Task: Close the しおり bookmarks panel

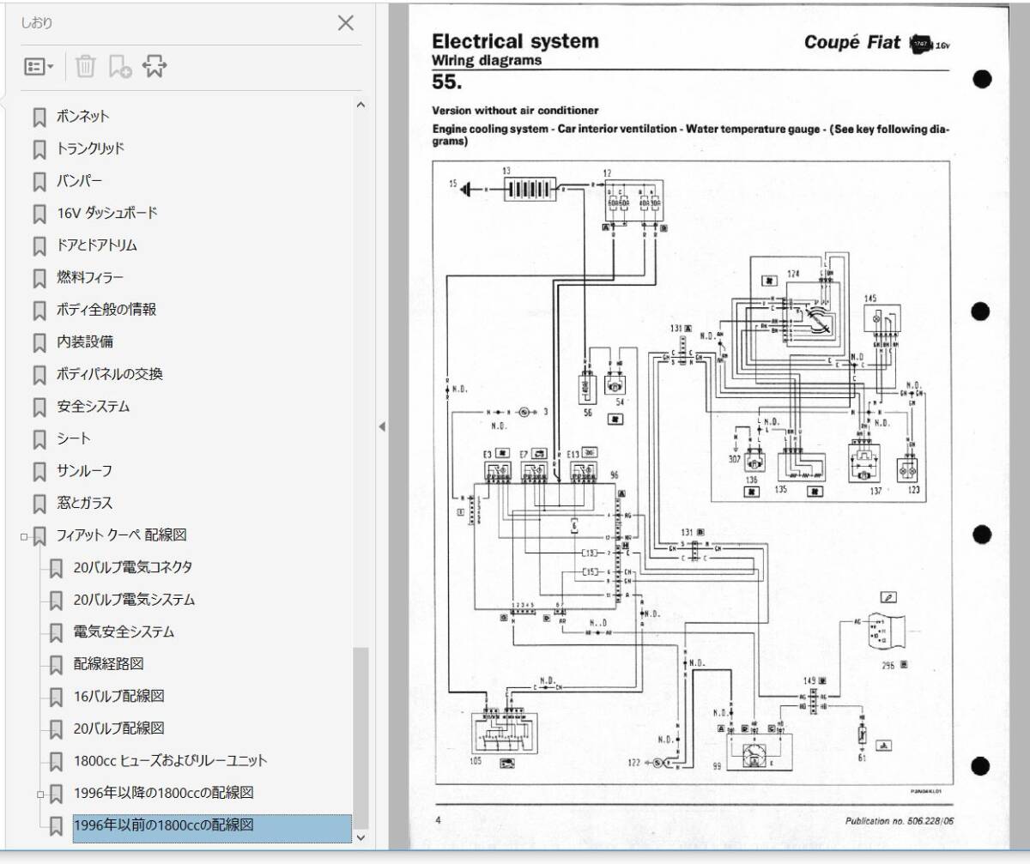Action: [x=346, y=23]
